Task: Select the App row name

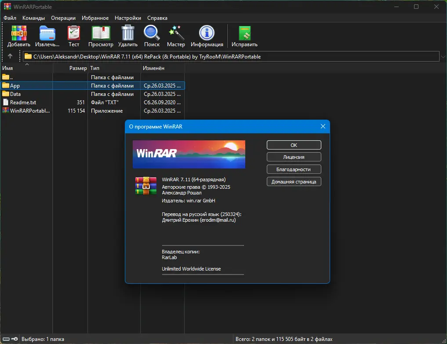Action: tap(15, 86)
